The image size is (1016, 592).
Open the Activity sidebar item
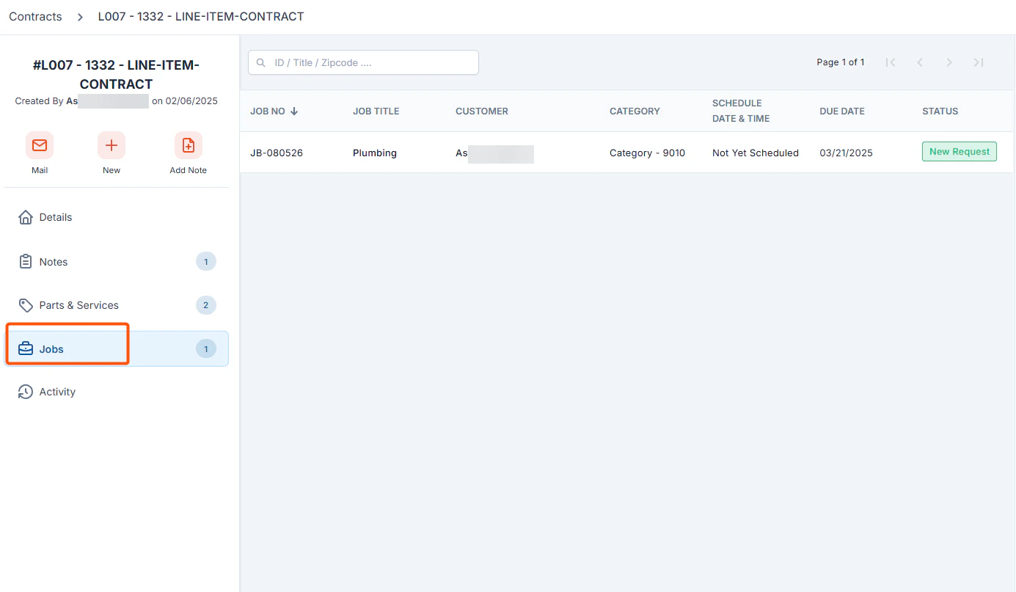coord(117,392)
